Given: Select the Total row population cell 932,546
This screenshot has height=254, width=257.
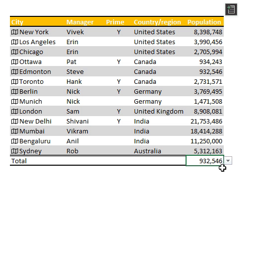Looking at the screenshot, I should tap(205, 161).
